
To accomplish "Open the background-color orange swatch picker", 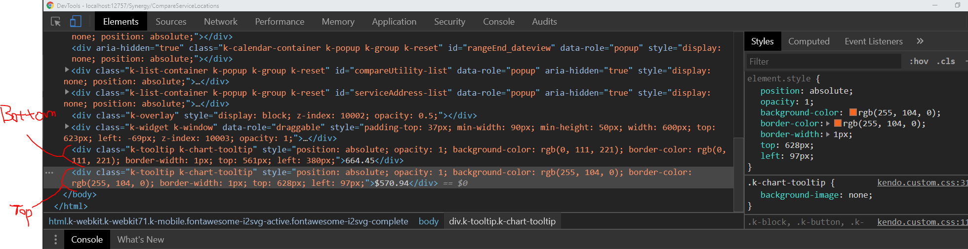I will pos(853,113).
